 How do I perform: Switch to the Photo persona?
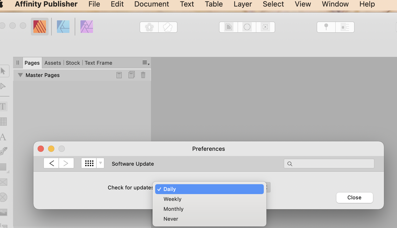point(87,27)
